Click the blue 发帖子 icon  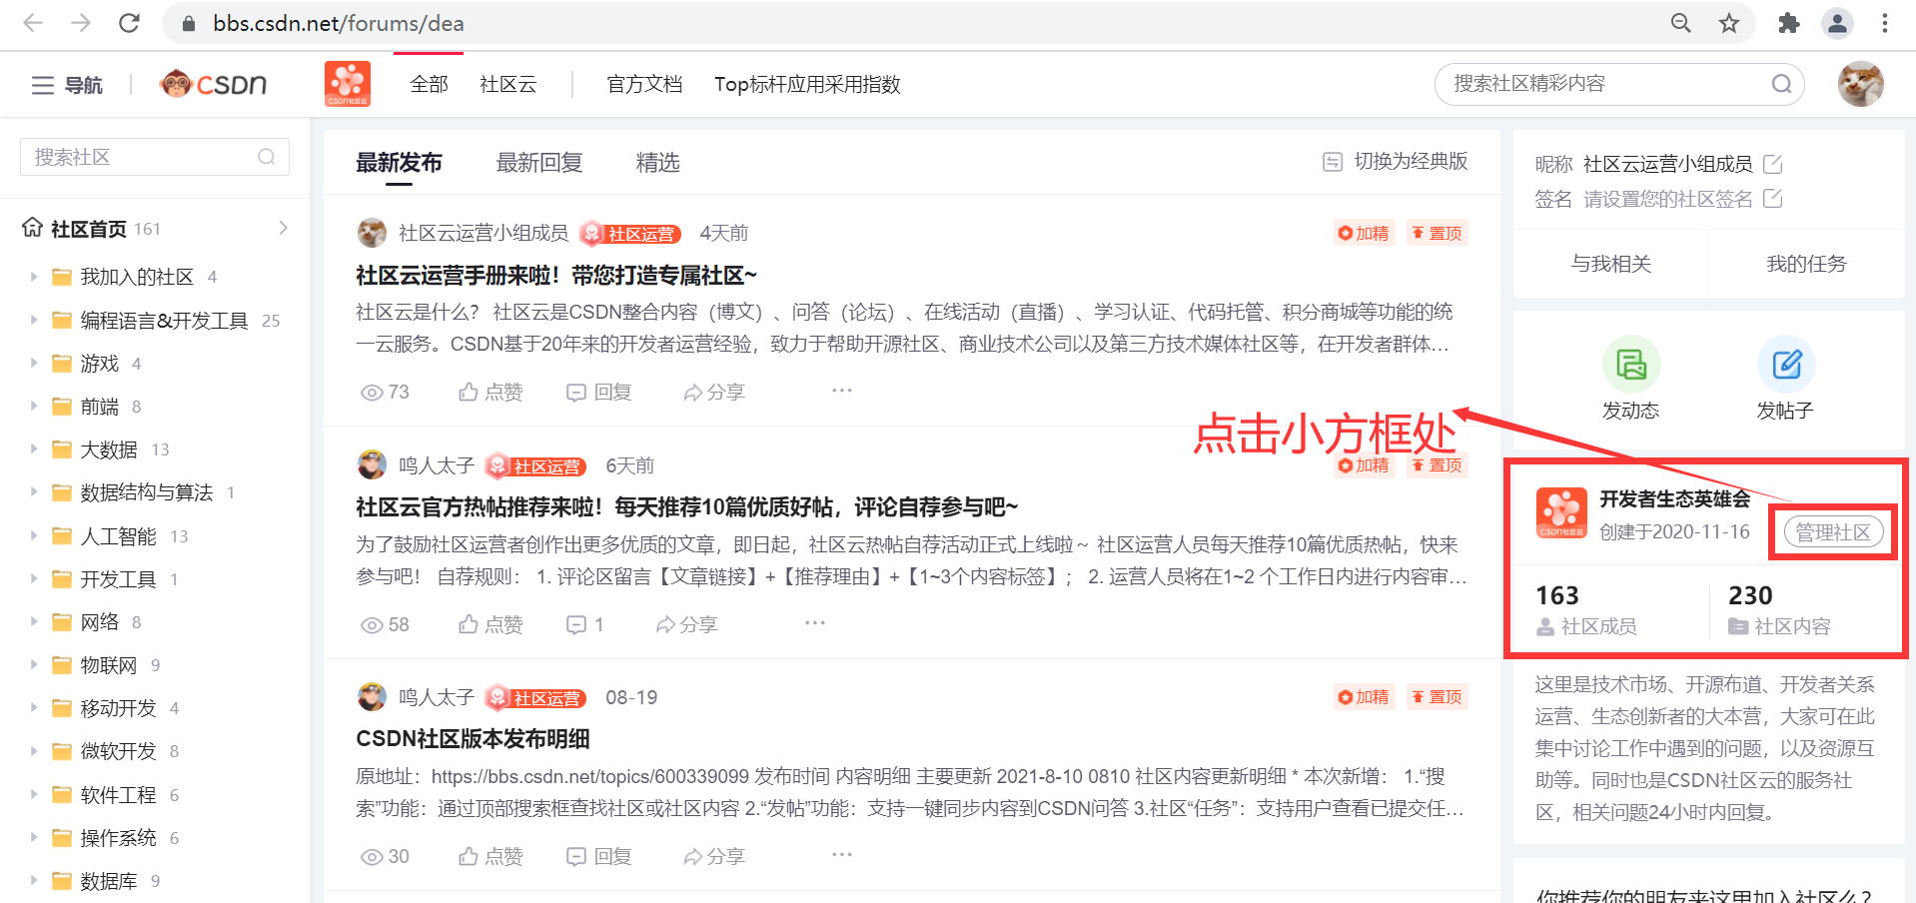coord(1786,364)
